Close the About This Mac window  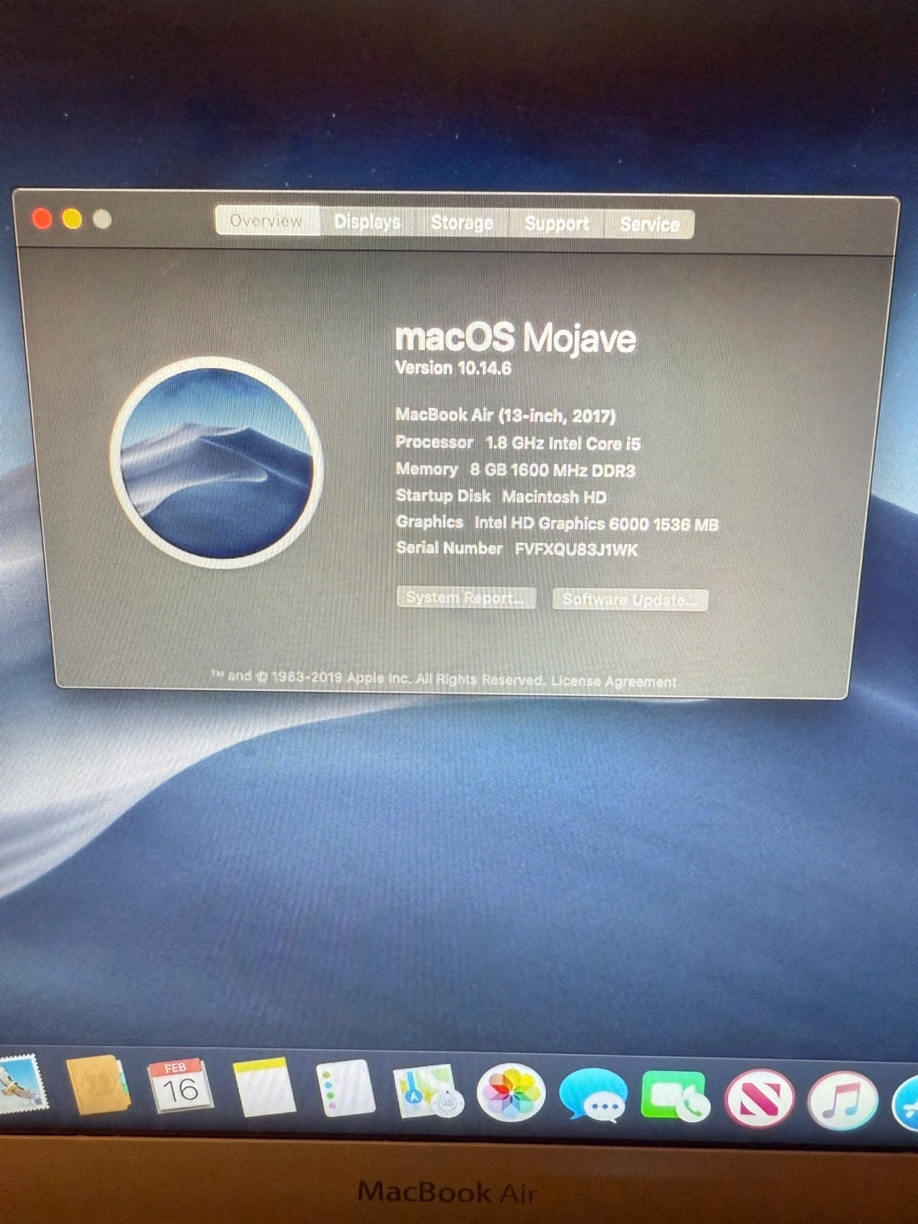(x=42, y=218)
